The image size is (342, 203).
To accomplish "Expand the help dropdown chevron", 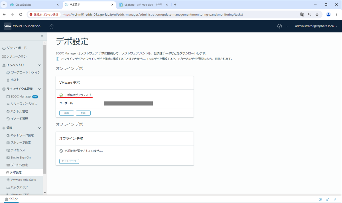I will (x=287, y=26).
